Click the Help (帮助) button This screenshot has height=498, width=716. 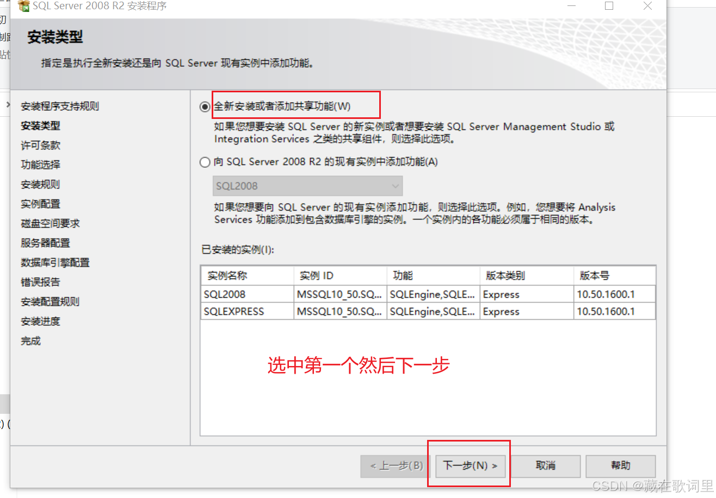pyautogui.click(x=621, y=466)
